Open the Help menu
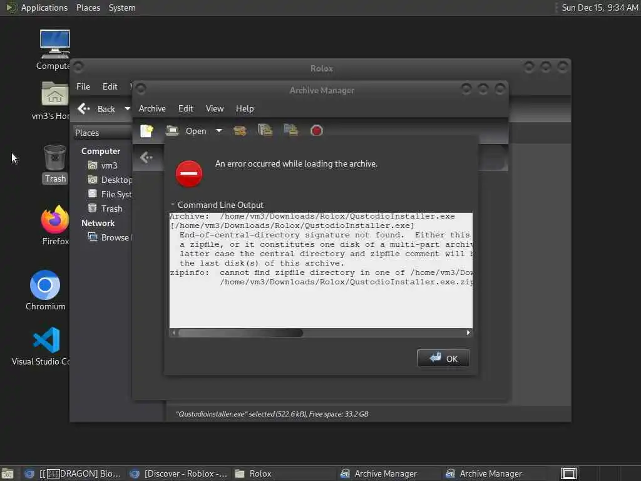Viewport: 641px width, 481px height. 245,109
